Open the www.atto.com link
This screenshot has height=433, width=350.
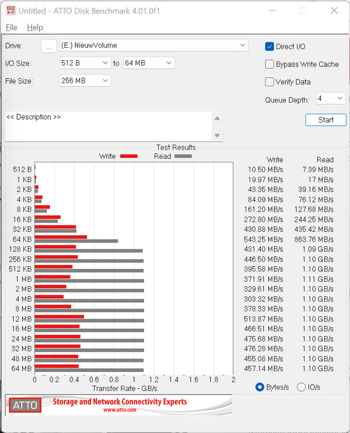(x=120, y=410)
